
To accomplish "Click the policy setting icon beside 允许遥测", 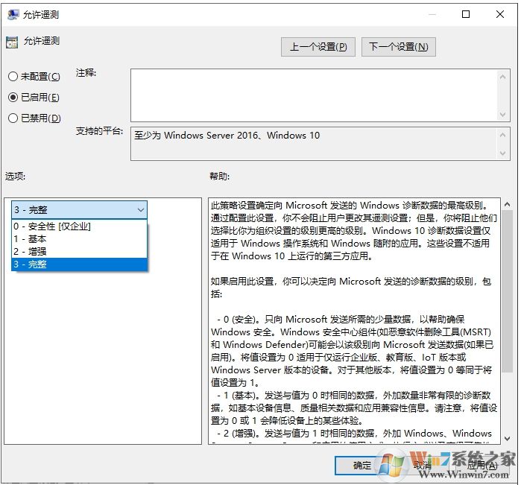I will point(12,42).
